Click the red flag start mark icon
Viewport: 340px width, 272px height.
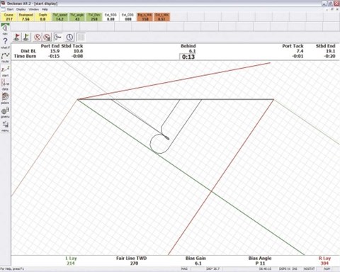[x=17, y=37]
